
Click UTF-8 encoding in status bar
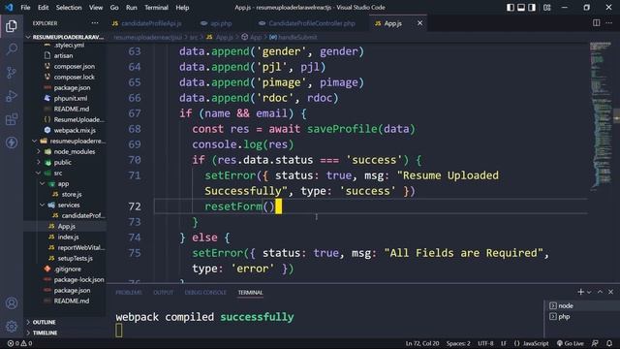pos(485,343)
